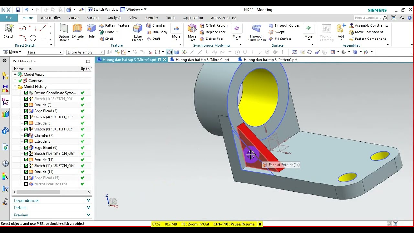Click the Shell feature tool
This screenshot has width=414, height=233.
point(106,39)
